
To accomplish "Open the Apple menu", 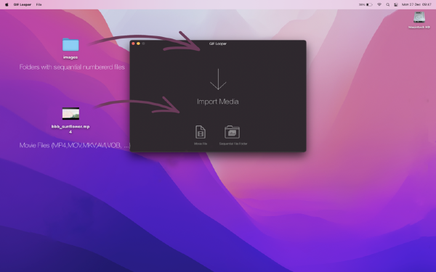I will pos(7,4).
